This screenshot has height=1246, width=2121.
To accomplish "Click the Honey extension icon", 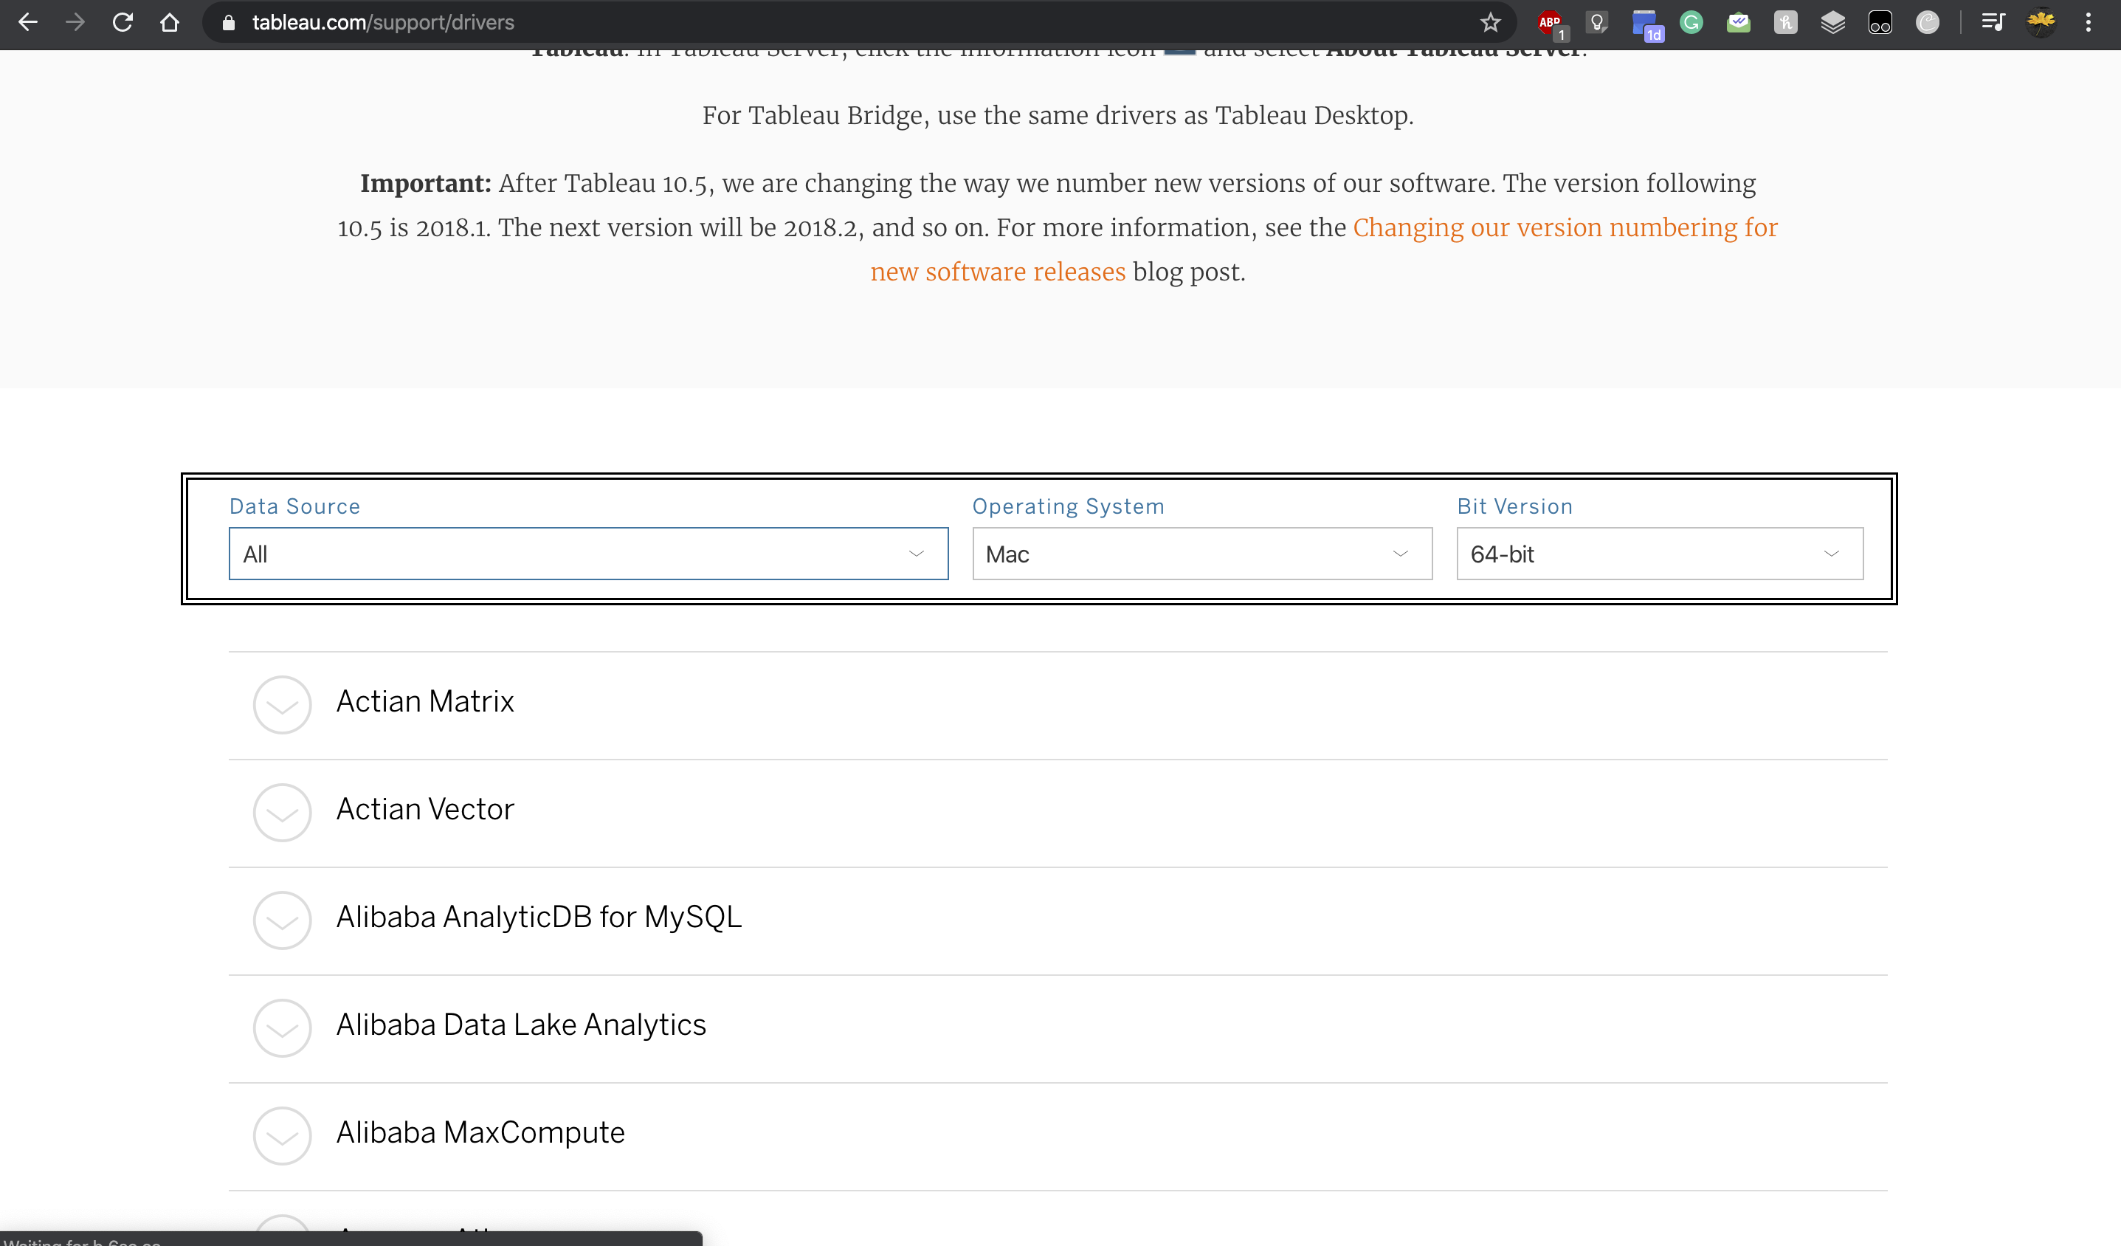I will click(1785, 23).
